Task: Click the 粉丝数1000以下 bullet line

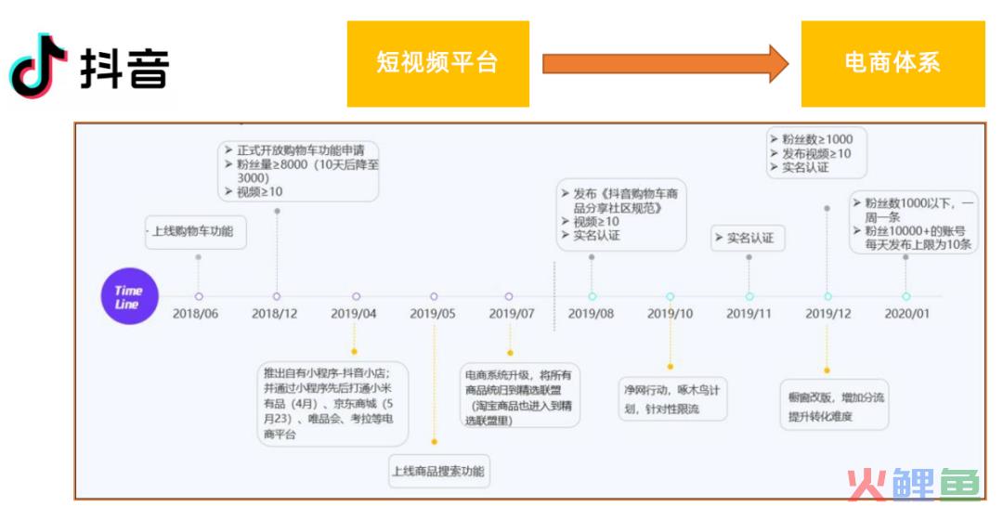Action: coord(915,211)
